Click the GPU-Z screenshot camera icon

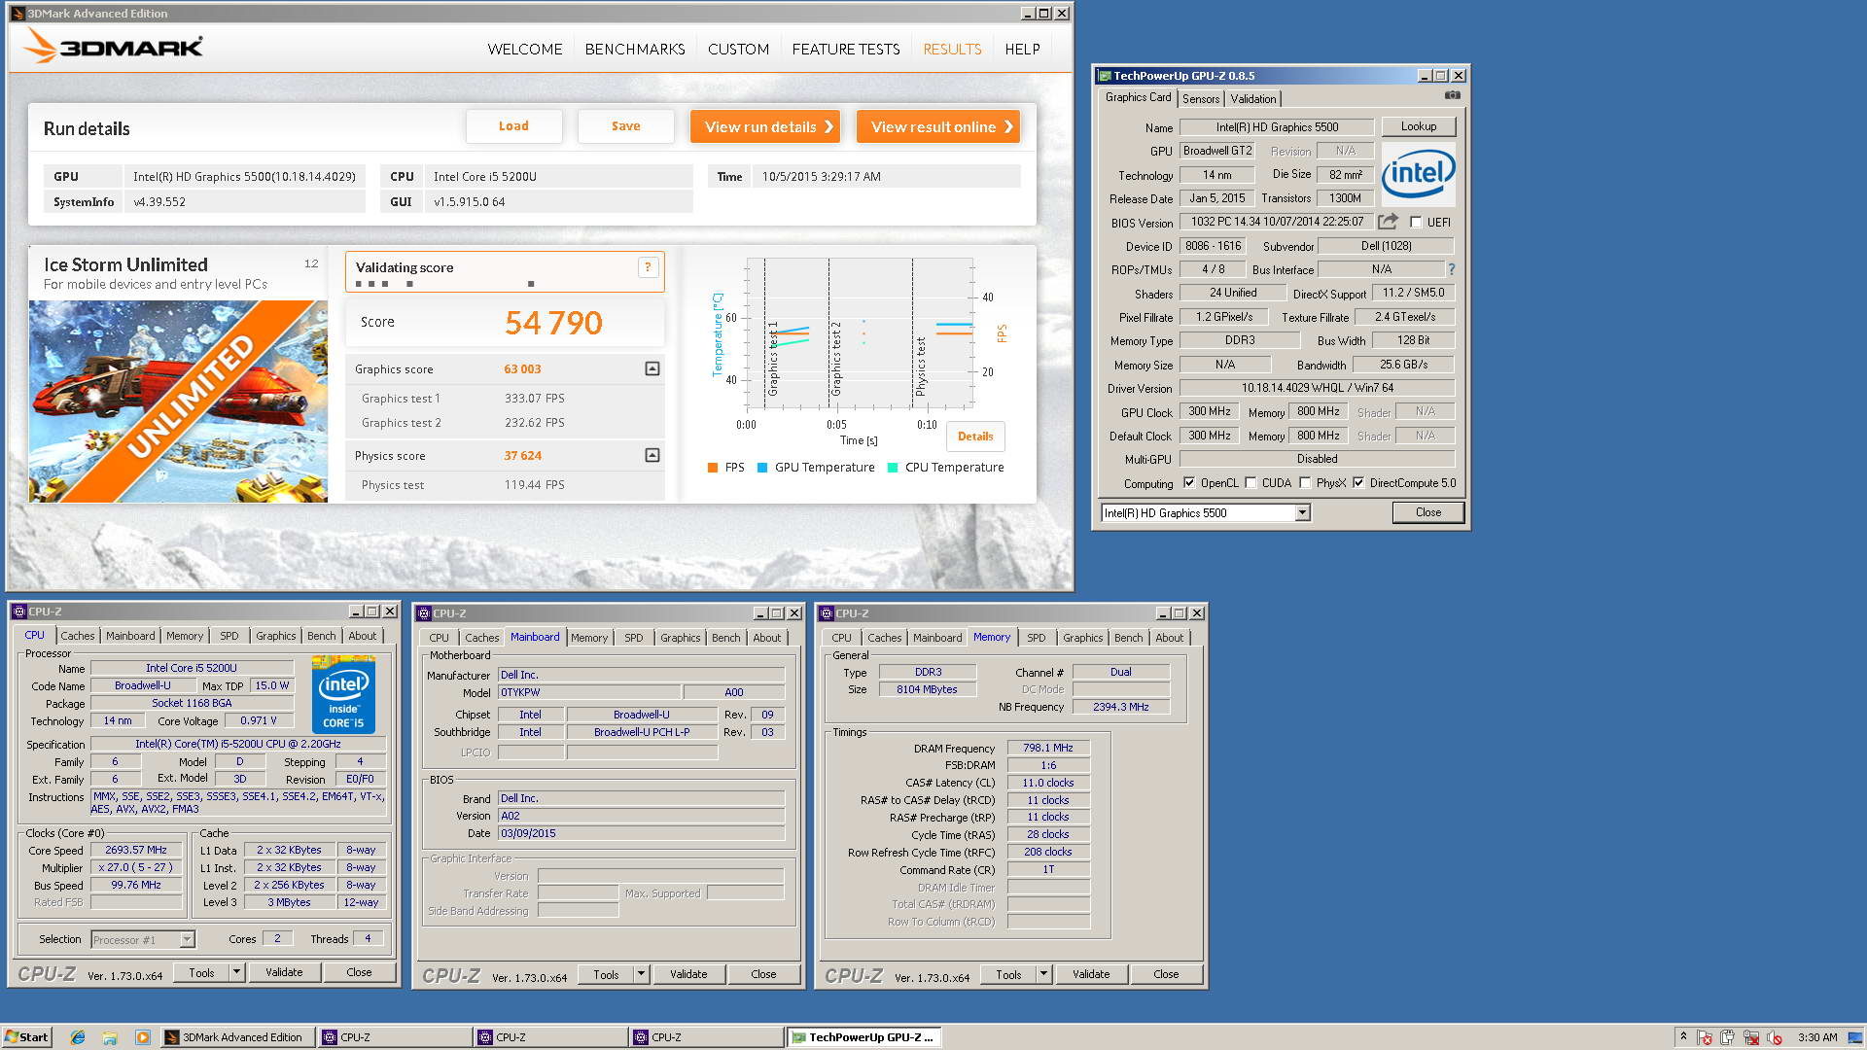coord(1452,95)
